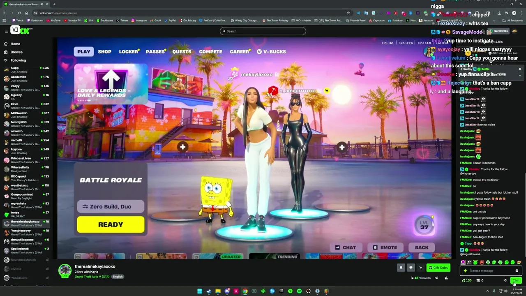The image size is (526, 296).
Task: Click the Windows Start button
Action: pos(200,291)
